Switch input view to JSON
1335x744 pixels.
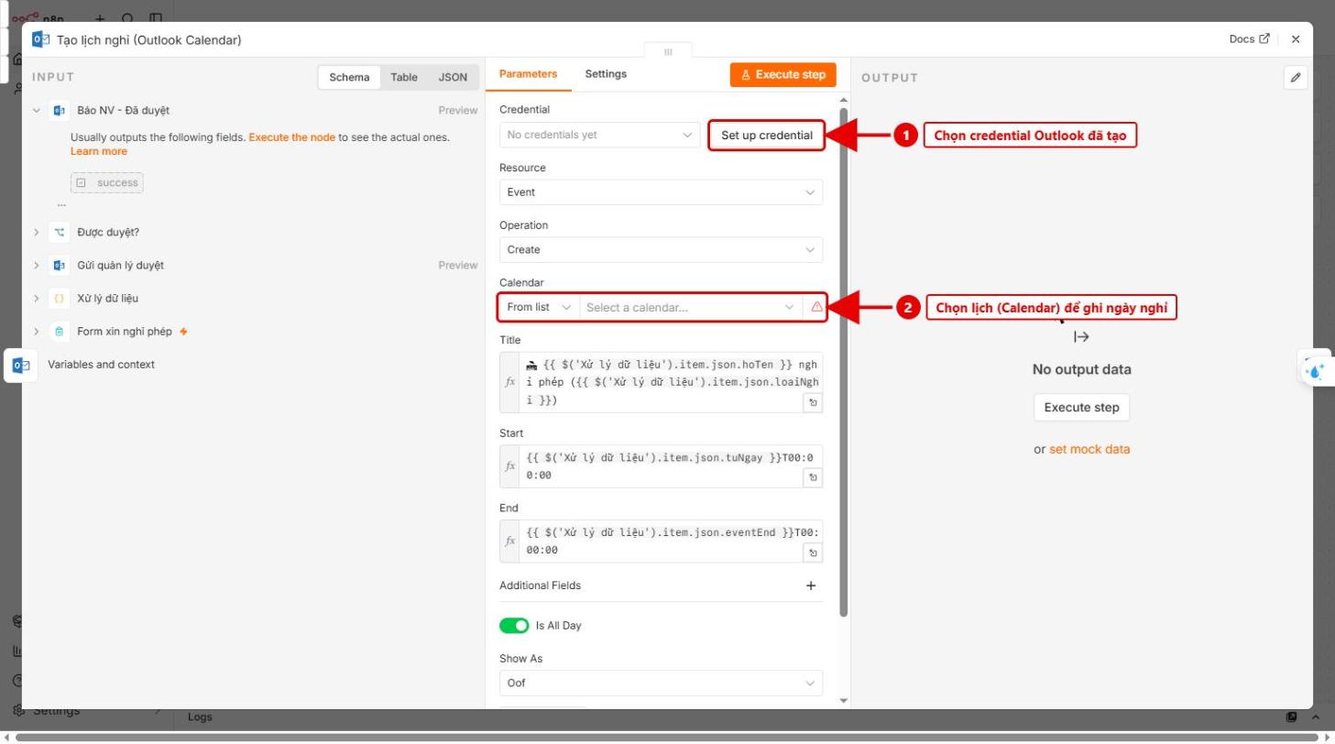pos(453,77)
